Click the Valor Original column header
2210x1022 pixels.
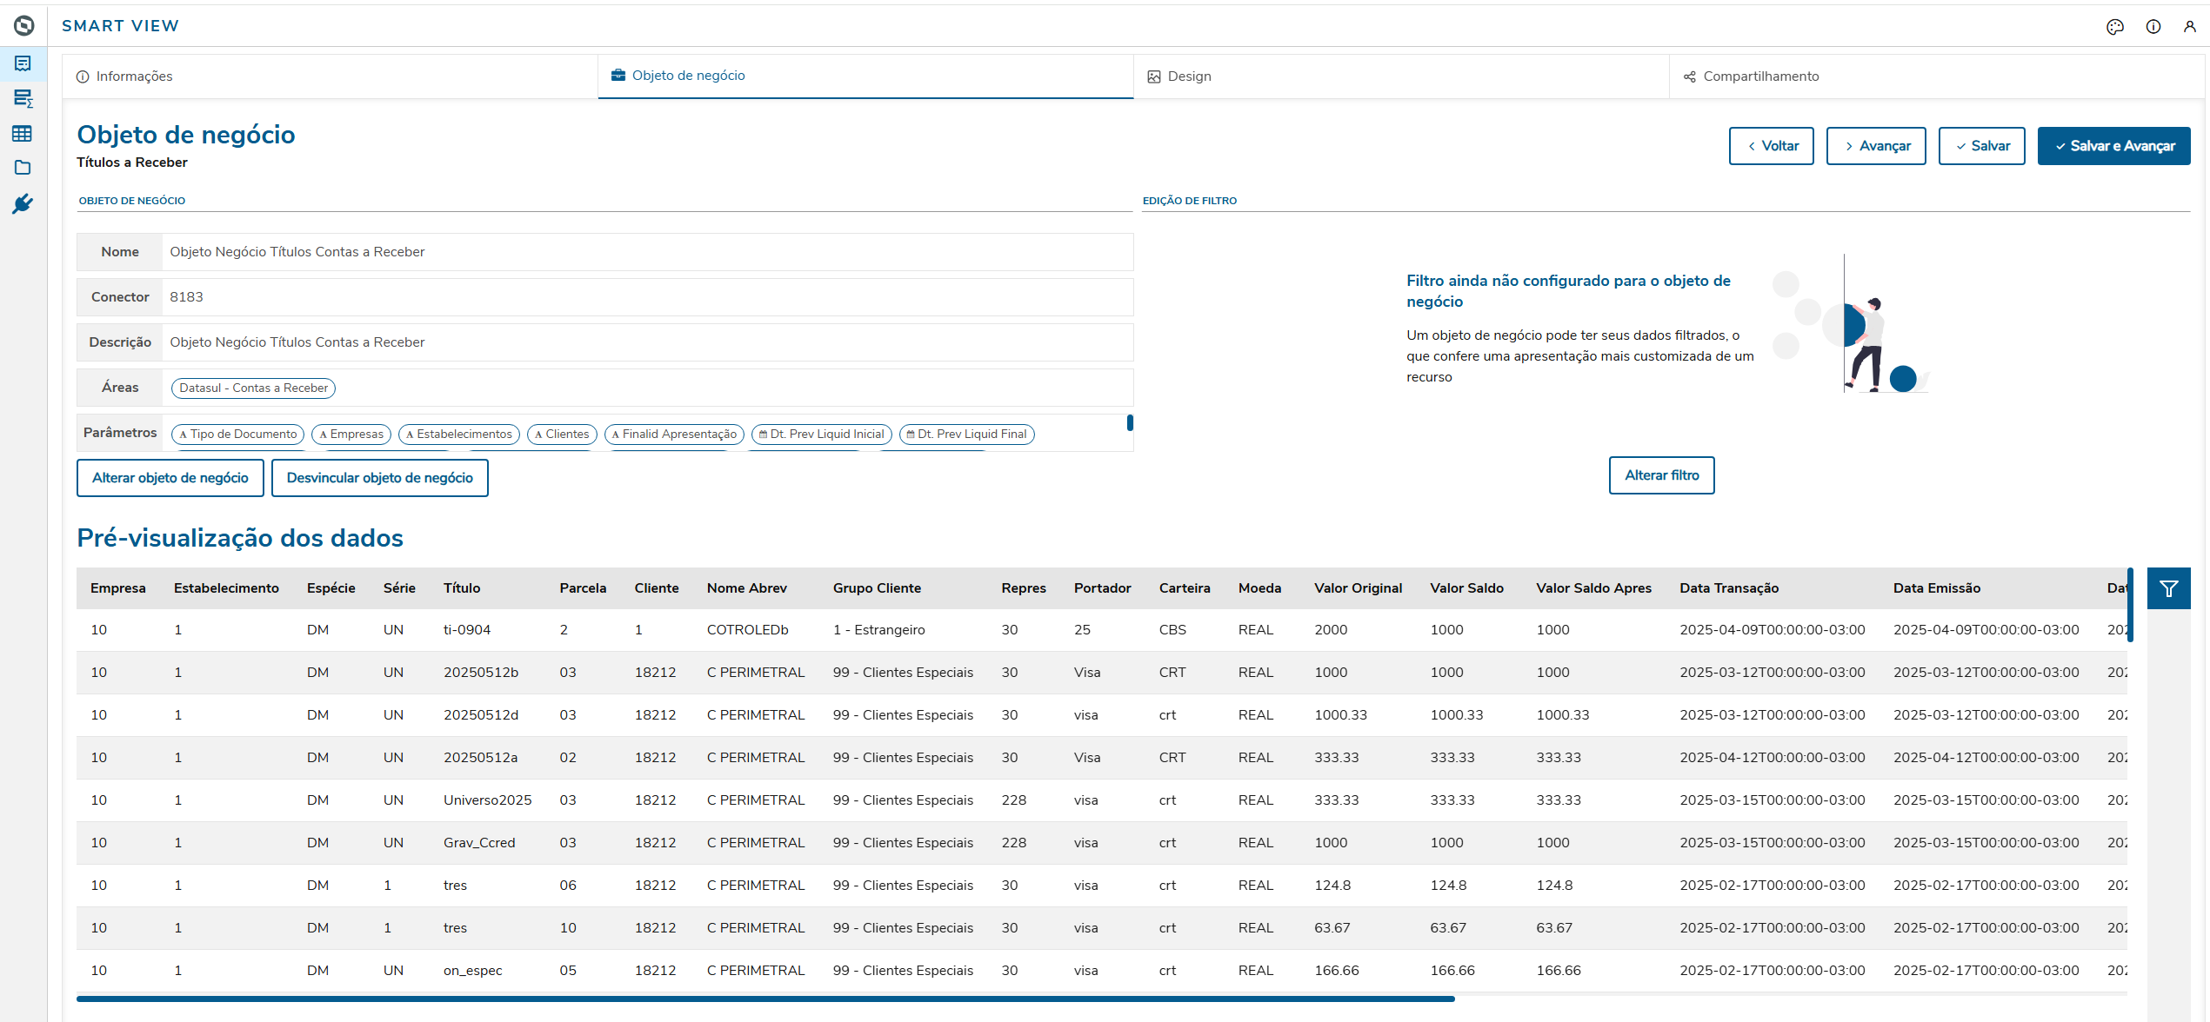1358,588
